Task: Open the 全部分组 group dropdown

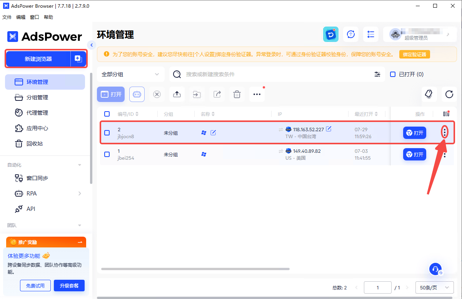Action: click(x=130, y=74)
